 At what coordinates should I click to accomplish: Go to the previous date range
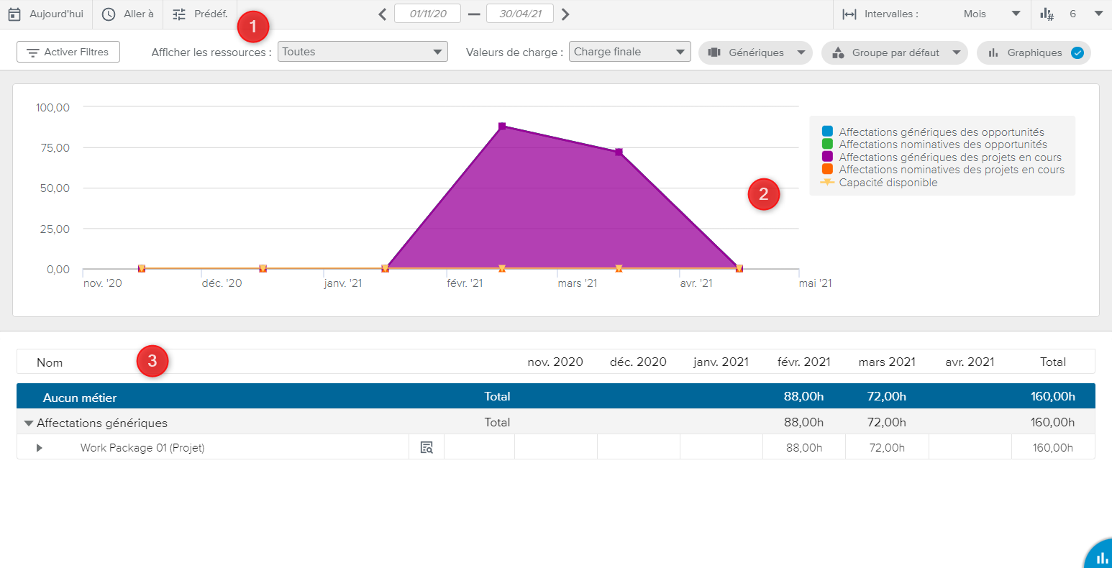(383, 14)
